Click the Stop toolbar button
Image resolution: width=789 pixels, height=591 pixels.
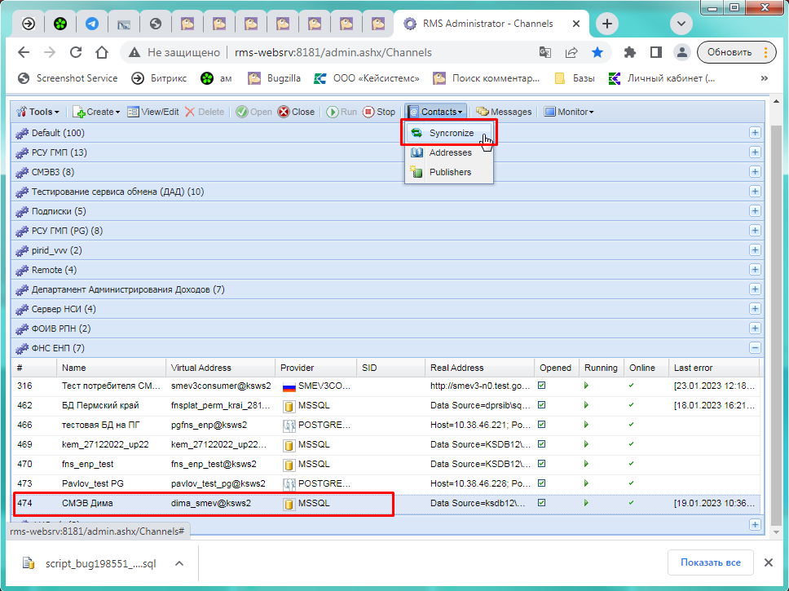click(379, 112)
